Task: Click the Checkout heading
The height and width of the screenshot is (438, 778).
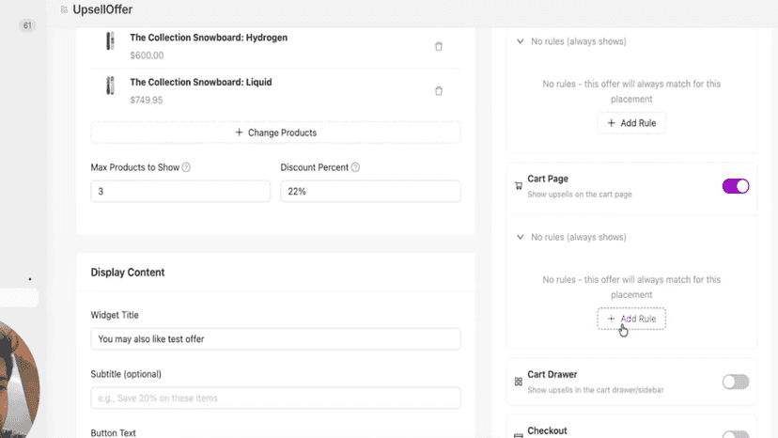Action: pos(547,430)
